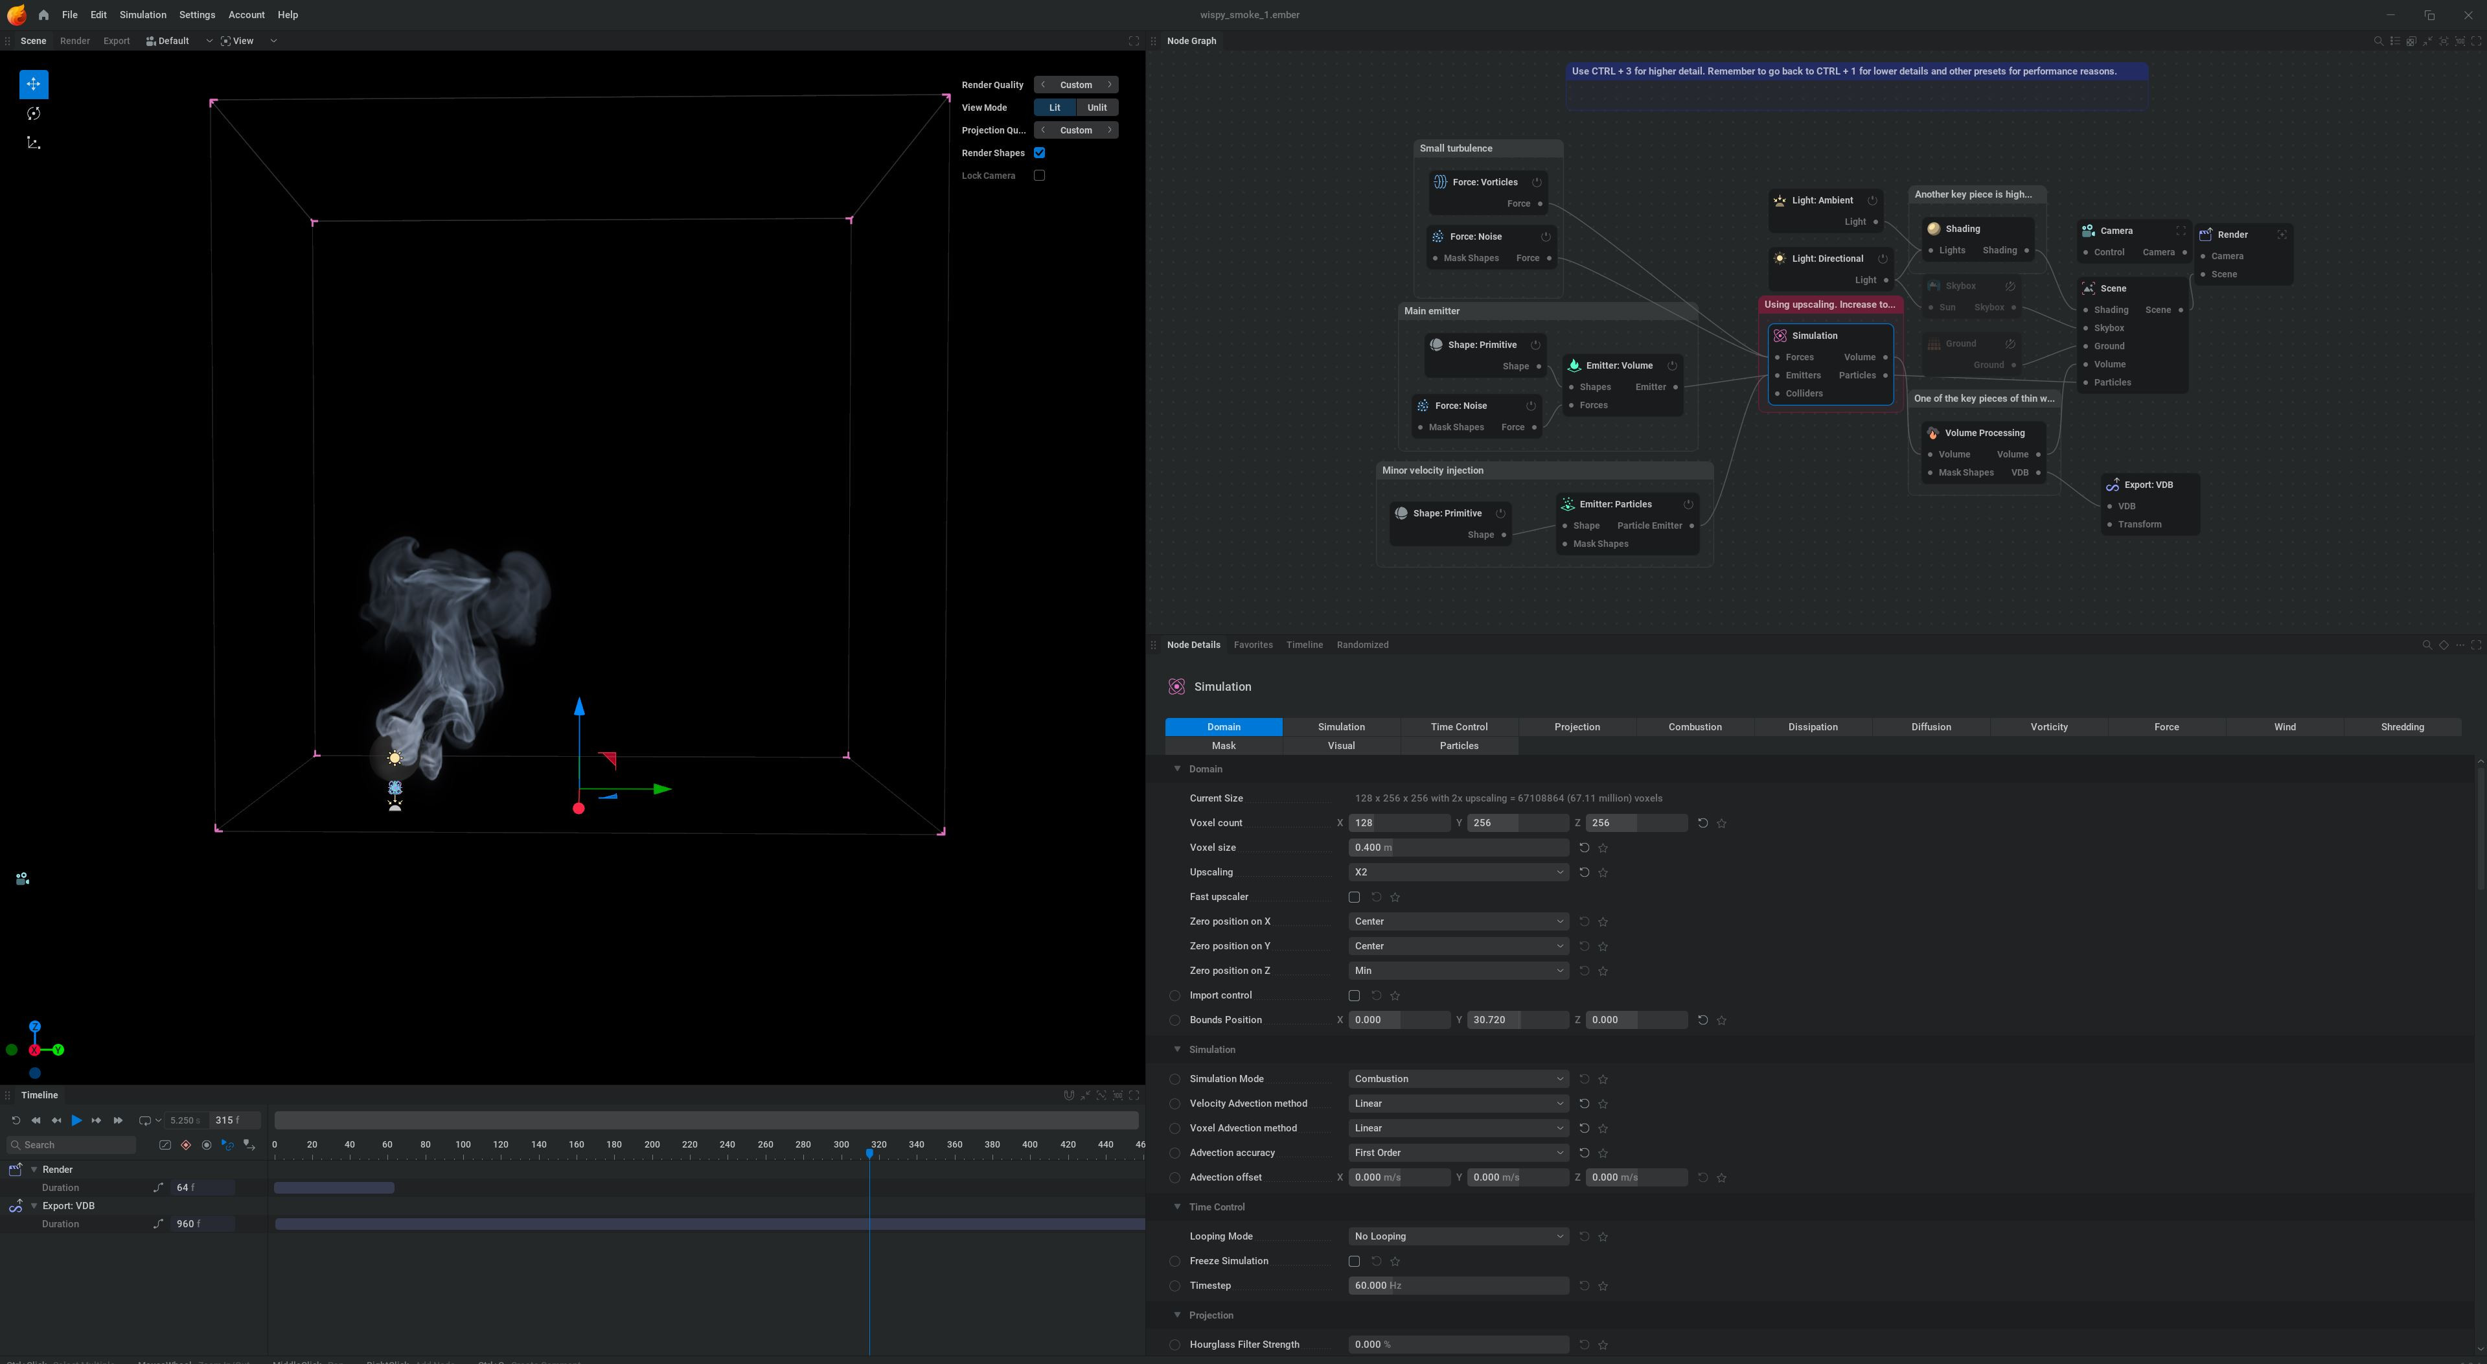Toggle bypass on Force: Vorticles node
Image resolution: width=2487 pixels, height=1364 pixels.
click(x=1536, y=181)
